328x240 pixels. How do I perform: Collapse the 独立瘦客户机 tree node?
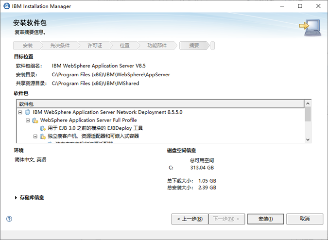click(x=35, y=137)
